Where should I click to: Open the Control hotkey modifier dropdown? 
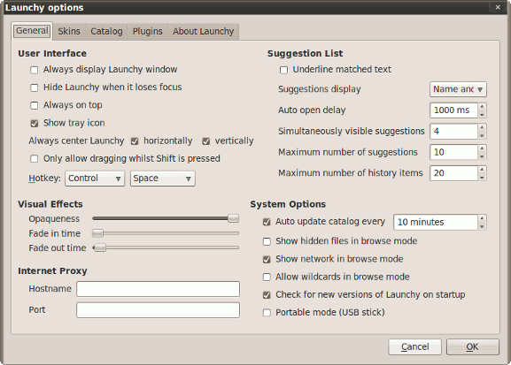pos(95,179)
